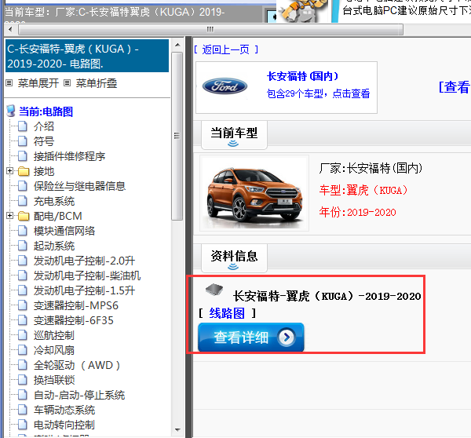
Task: Open 发动机电子控制-1.5升 diagram
Action: click(85, 290)
